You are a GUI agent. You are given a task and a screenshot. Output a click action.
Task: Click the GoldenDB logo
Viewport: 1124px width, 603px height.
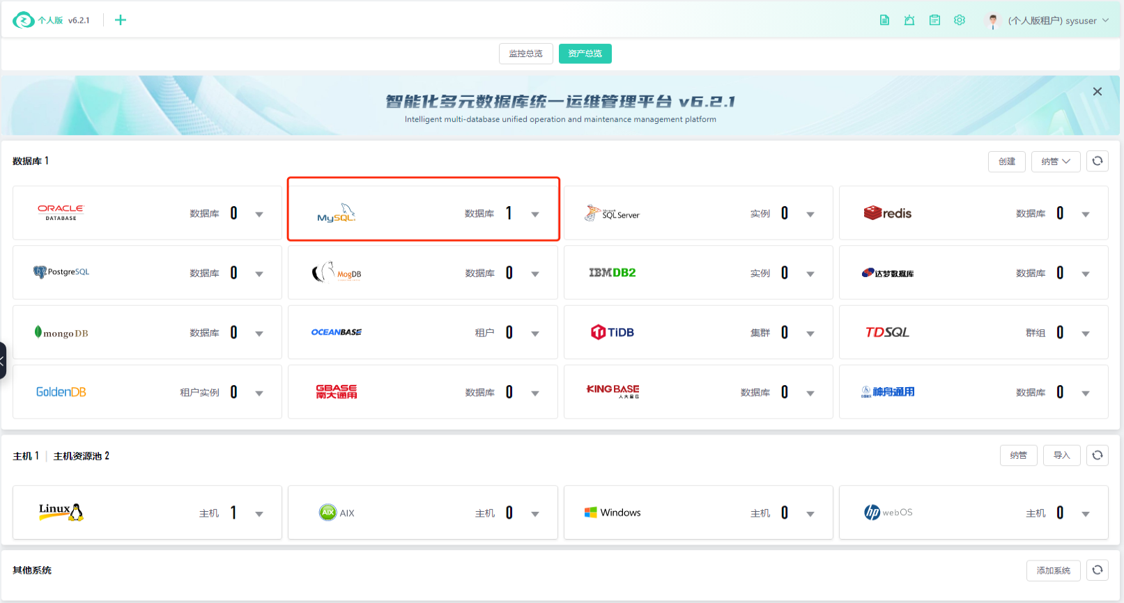[x=61, y=392]
